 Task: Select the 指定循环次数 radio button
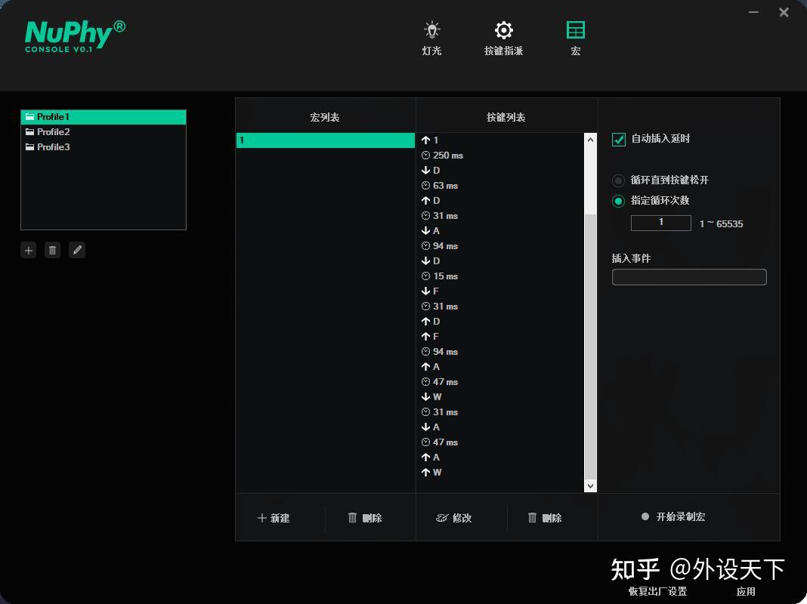tap(618, 201)
